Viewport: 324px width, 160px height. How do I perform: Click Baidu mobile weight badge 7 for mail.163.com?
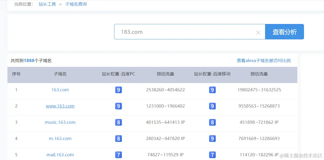point(212,155)
